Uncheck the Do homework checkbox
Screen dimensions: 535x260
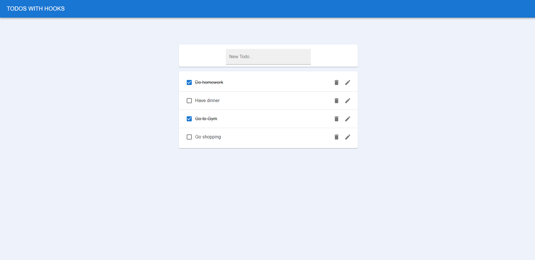click(189, 82)
